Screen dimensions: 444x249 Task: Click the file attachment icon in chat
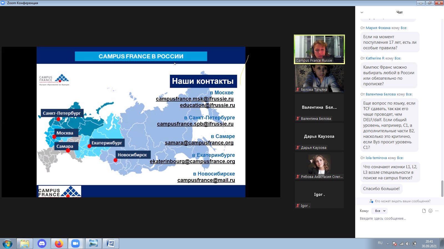(424, 211)
